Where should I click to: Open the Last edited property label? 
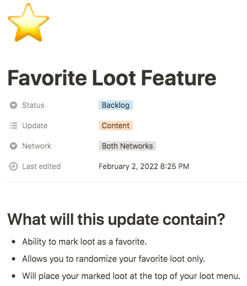point(41,166)
